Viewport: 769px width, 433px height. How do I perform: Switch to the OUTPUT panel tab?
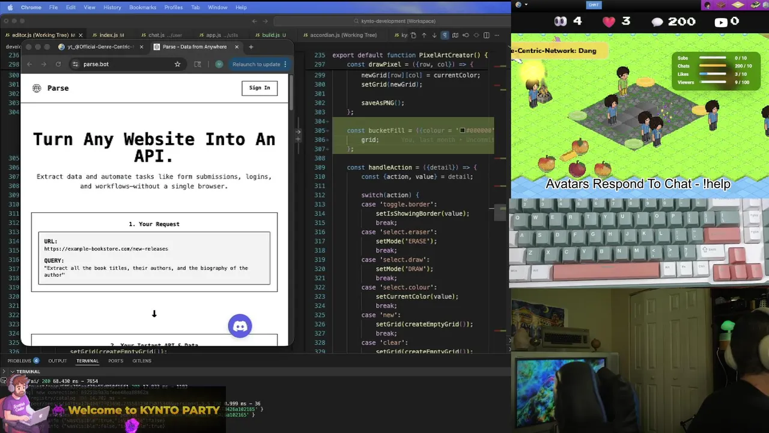[x=58, y=361]
